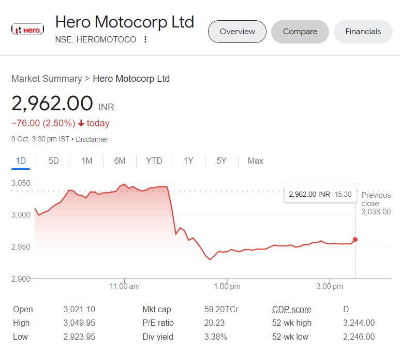This screenshot has height=349, width=400.
Task: Open the Financials tab
Action: pyautogui.click(x=363, y=32)
